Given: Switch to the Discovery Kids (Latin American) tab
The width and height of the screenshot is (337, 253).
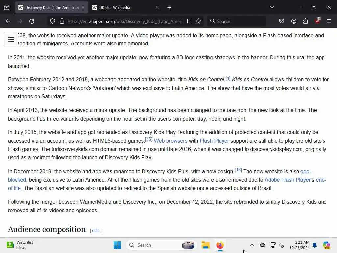Looking at the screenshot, I should (x=52, y=8).
